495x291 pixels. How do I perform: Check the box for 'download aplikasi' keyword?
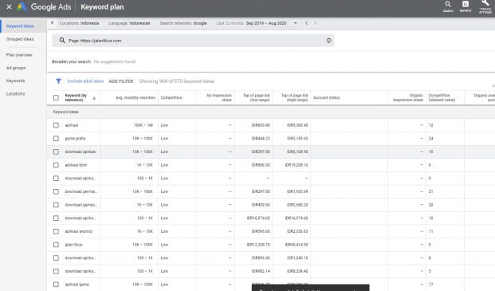click(56, 151)
